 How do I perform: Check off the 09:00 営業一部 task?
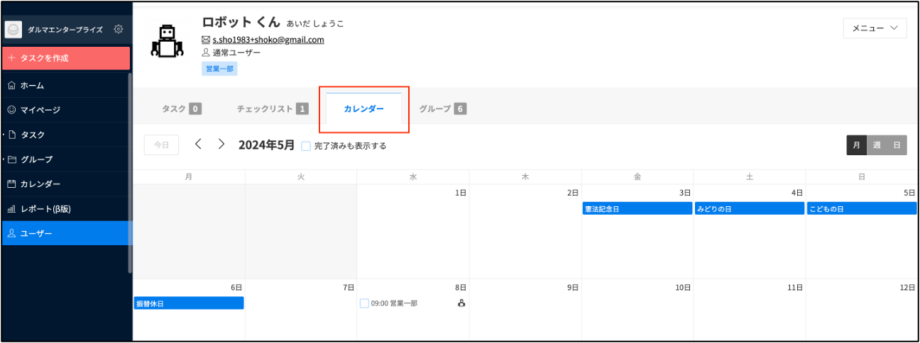click(364, 303)
